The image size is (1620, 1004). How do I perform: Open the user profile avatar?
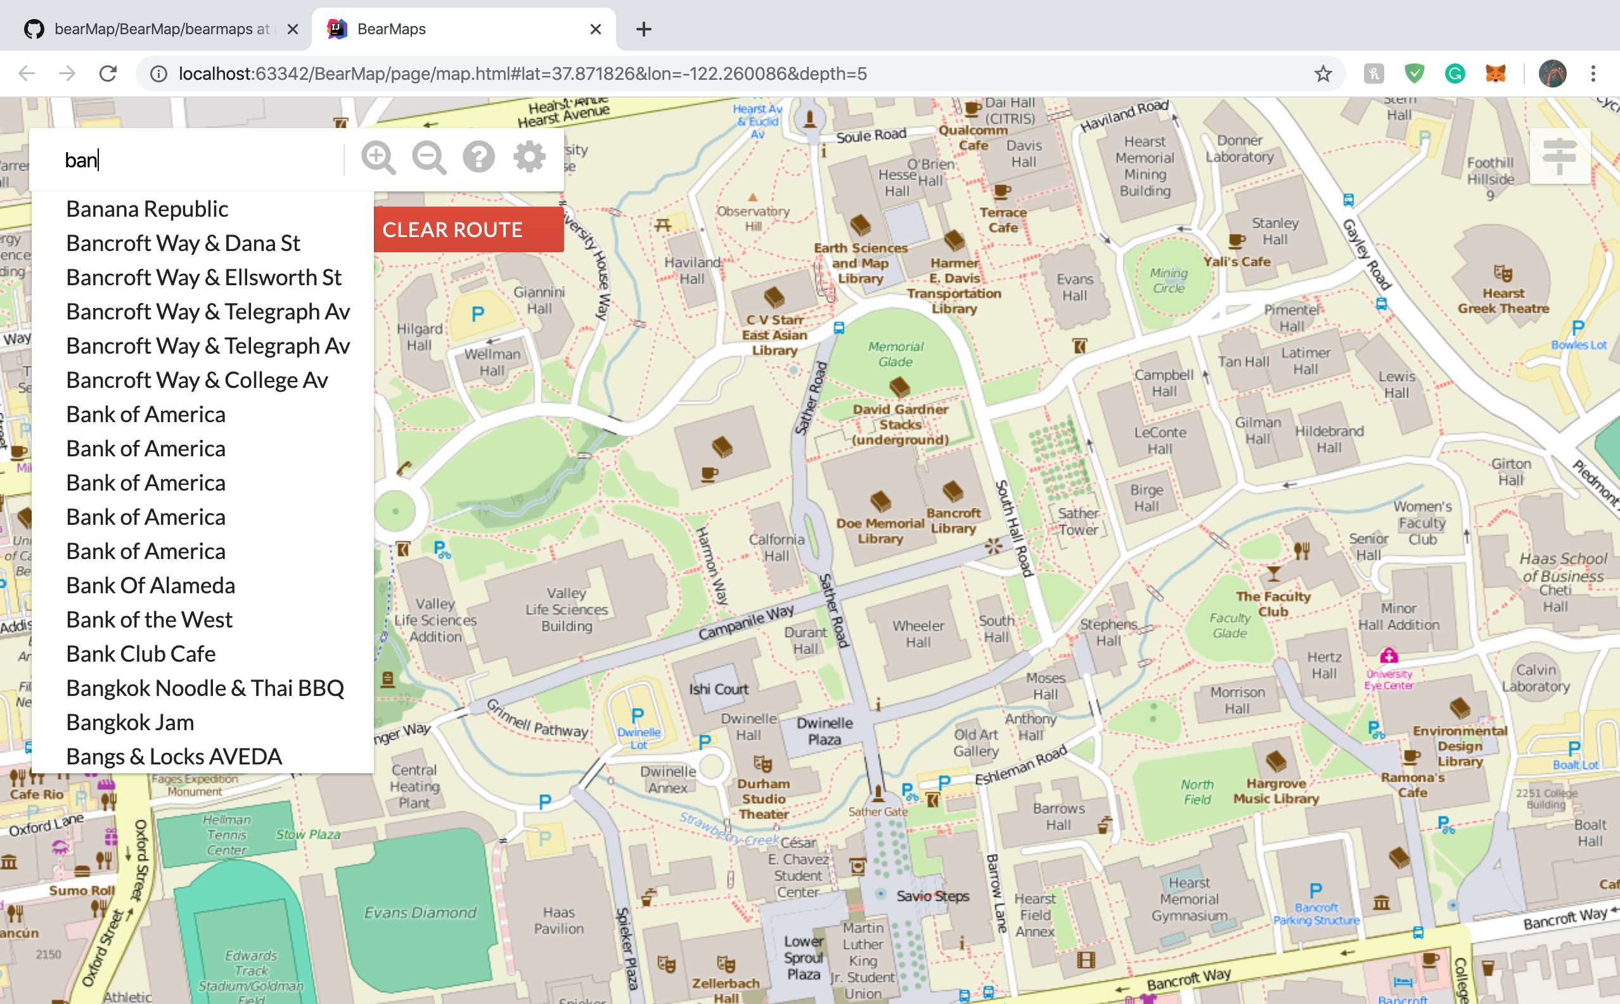click(x=1552, y=73)
